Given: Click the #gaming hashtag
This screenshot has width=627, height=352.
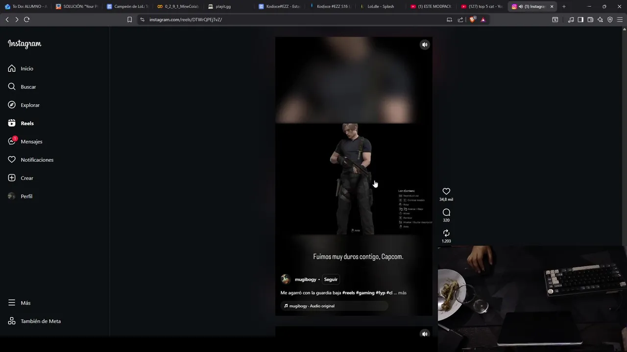Looking at the screenshot, I should point(365,293).
